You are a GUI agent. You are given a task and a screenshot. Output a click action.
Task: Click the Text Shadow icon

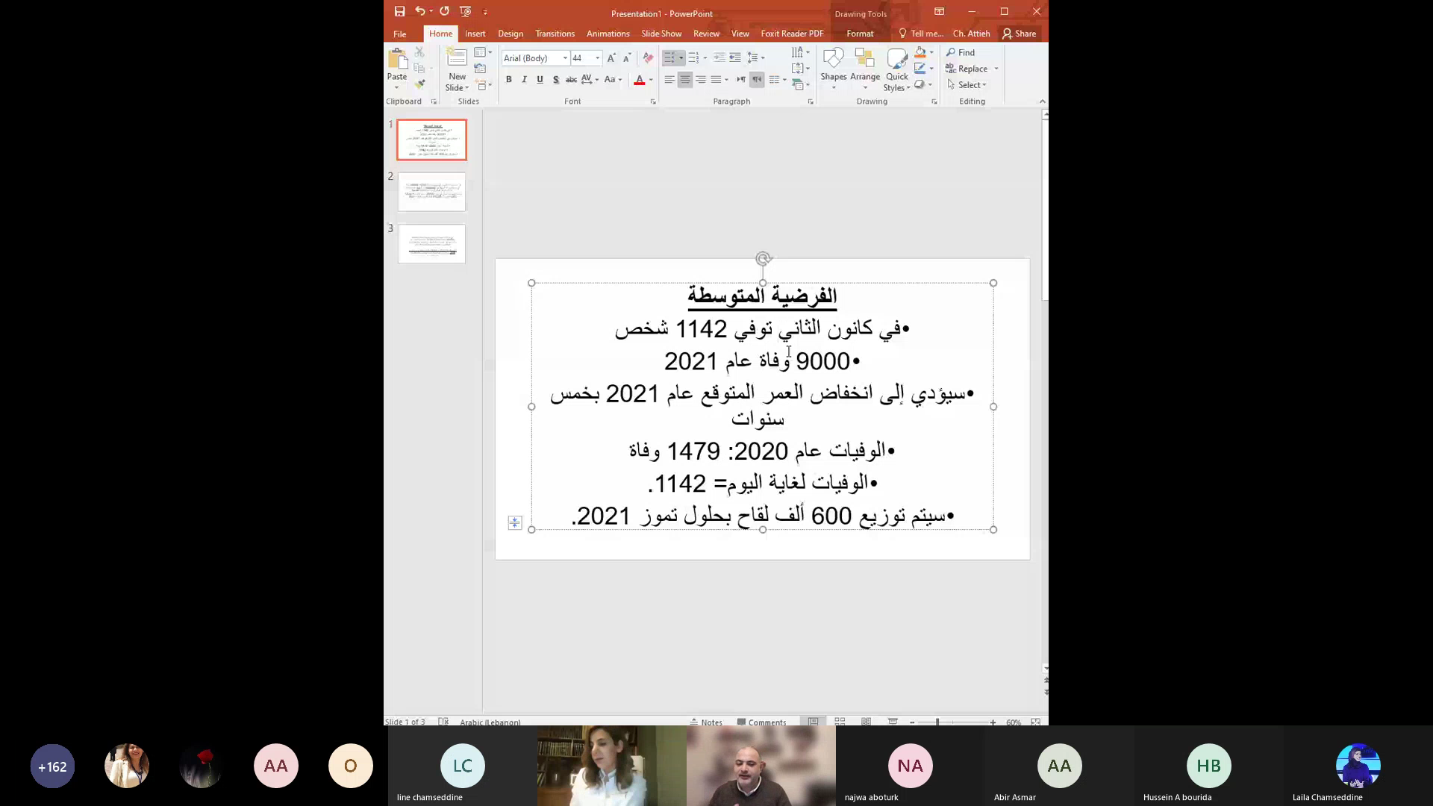(x=555, y=80)
